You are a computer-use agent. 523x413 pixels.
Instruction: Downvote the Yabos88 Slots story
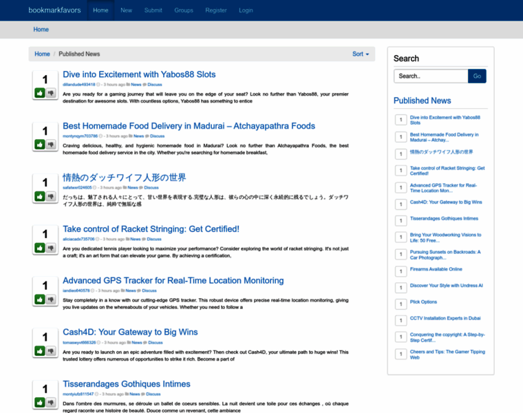[x=51, y=93]
